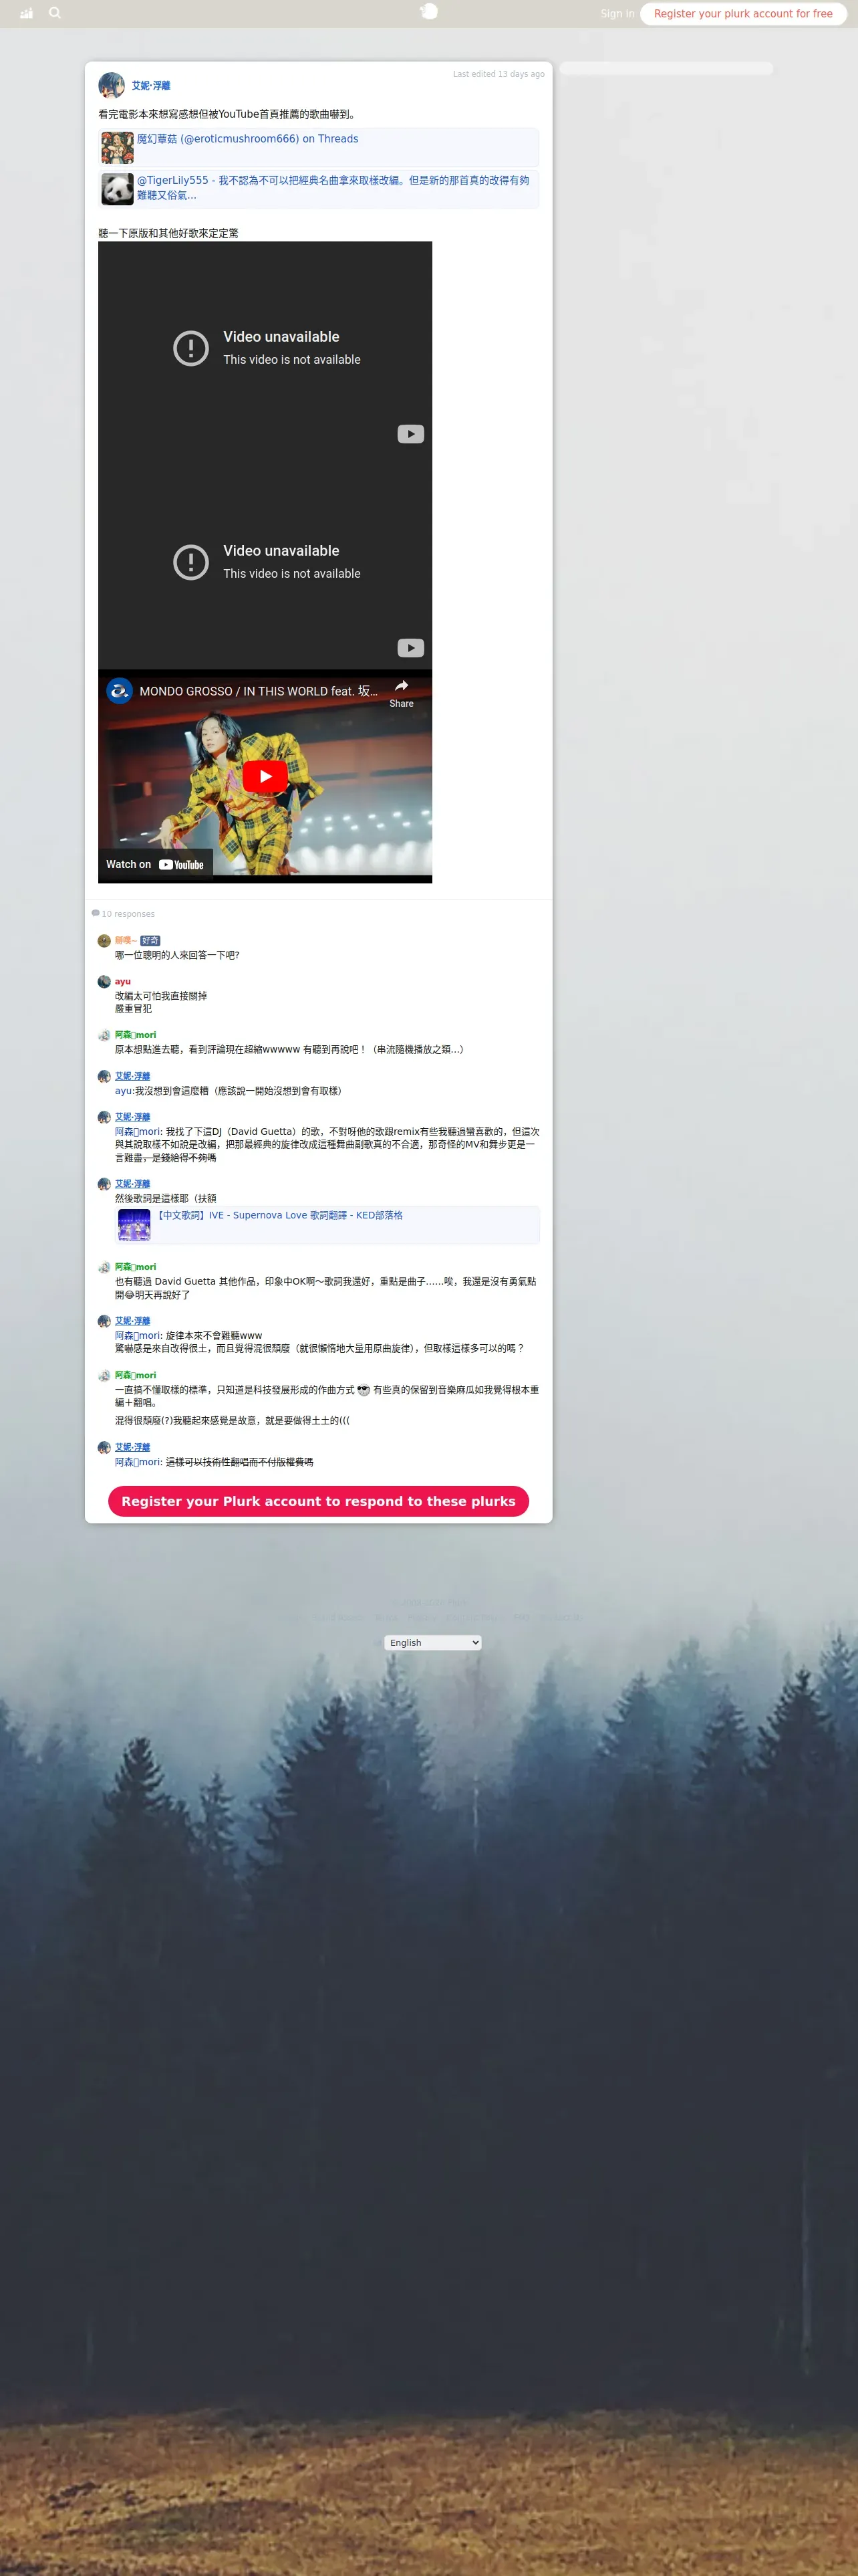Viewport: 858px width, 2576px height.
Task: Open the English language dropdown
Action: point(432,1642)
